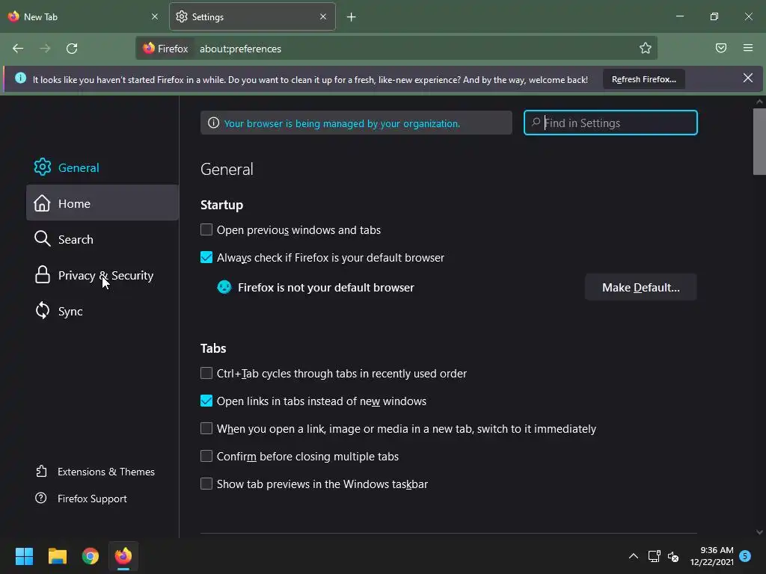Open the taskbar clock showing 9:36 AM
Viewport: 766px width, 574px height.
click(712, 556)
